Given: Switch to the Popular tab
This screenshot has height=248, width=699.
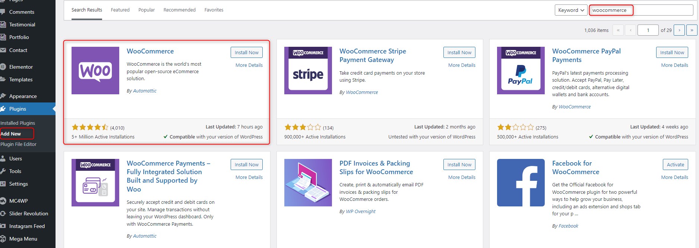Looking at the screenshot, I should pyautogui.click(x=146, y=10).
